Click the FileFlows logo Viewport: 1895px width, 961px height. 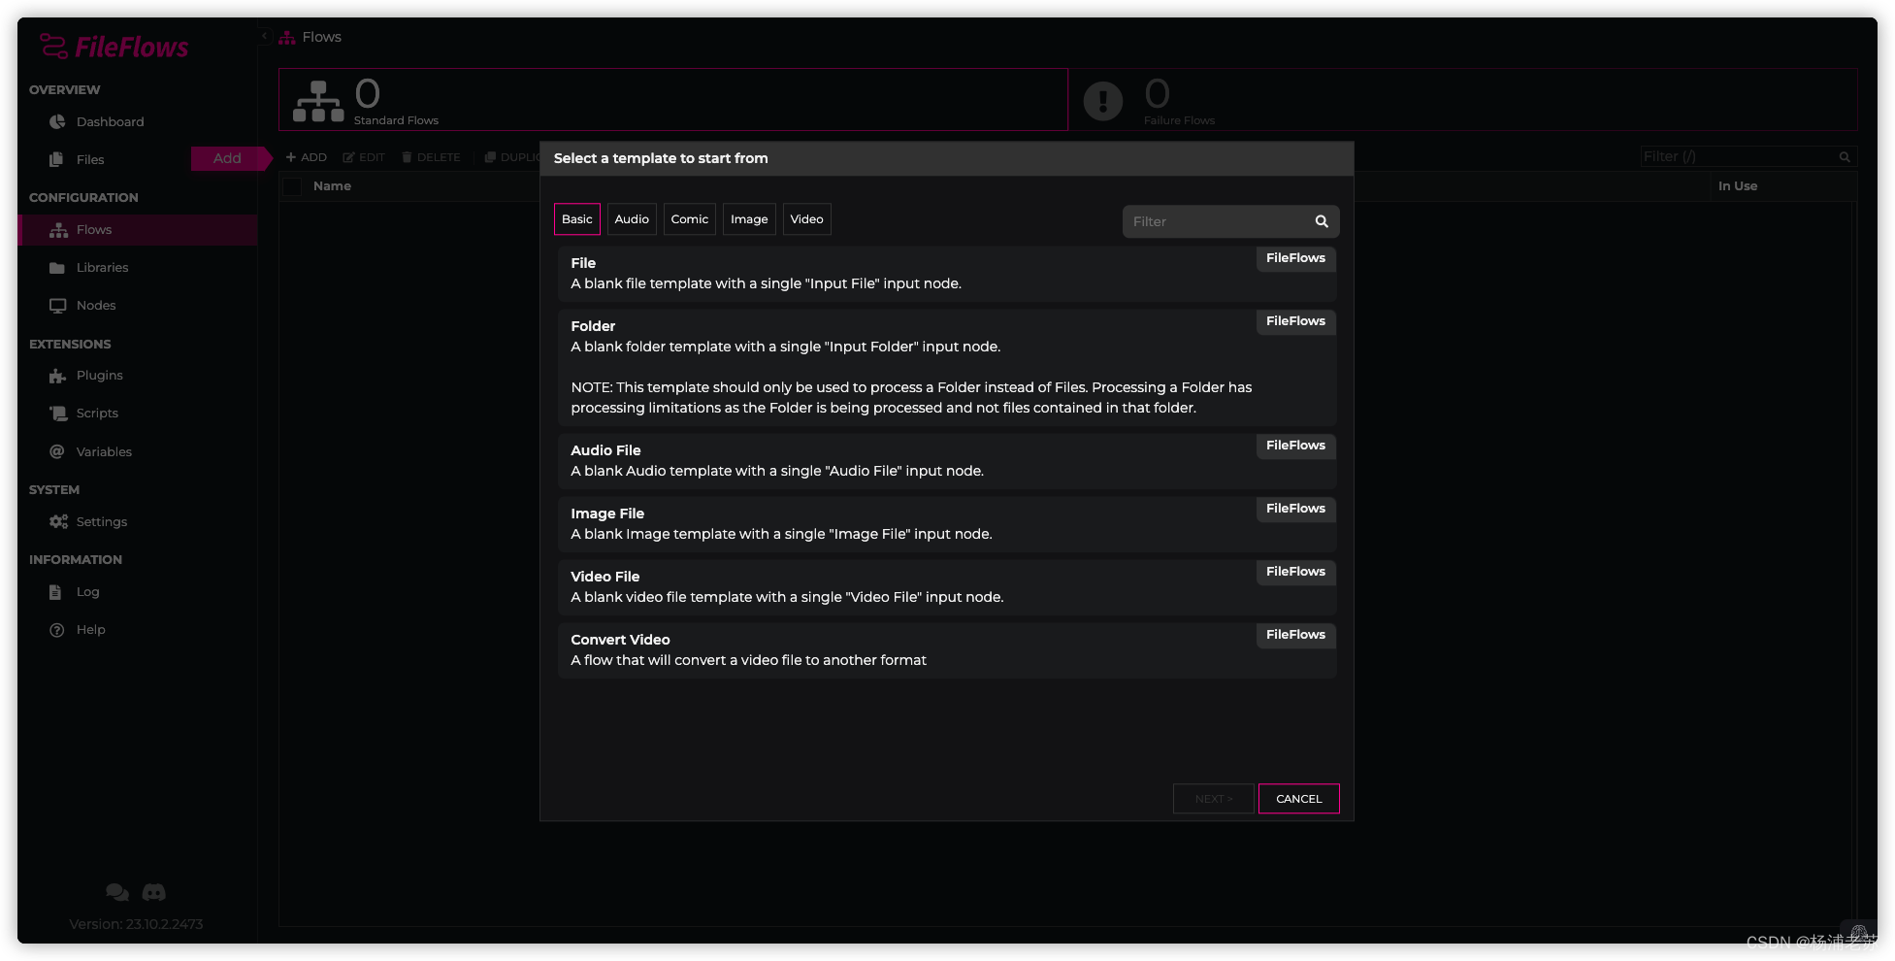coord(114,47)
